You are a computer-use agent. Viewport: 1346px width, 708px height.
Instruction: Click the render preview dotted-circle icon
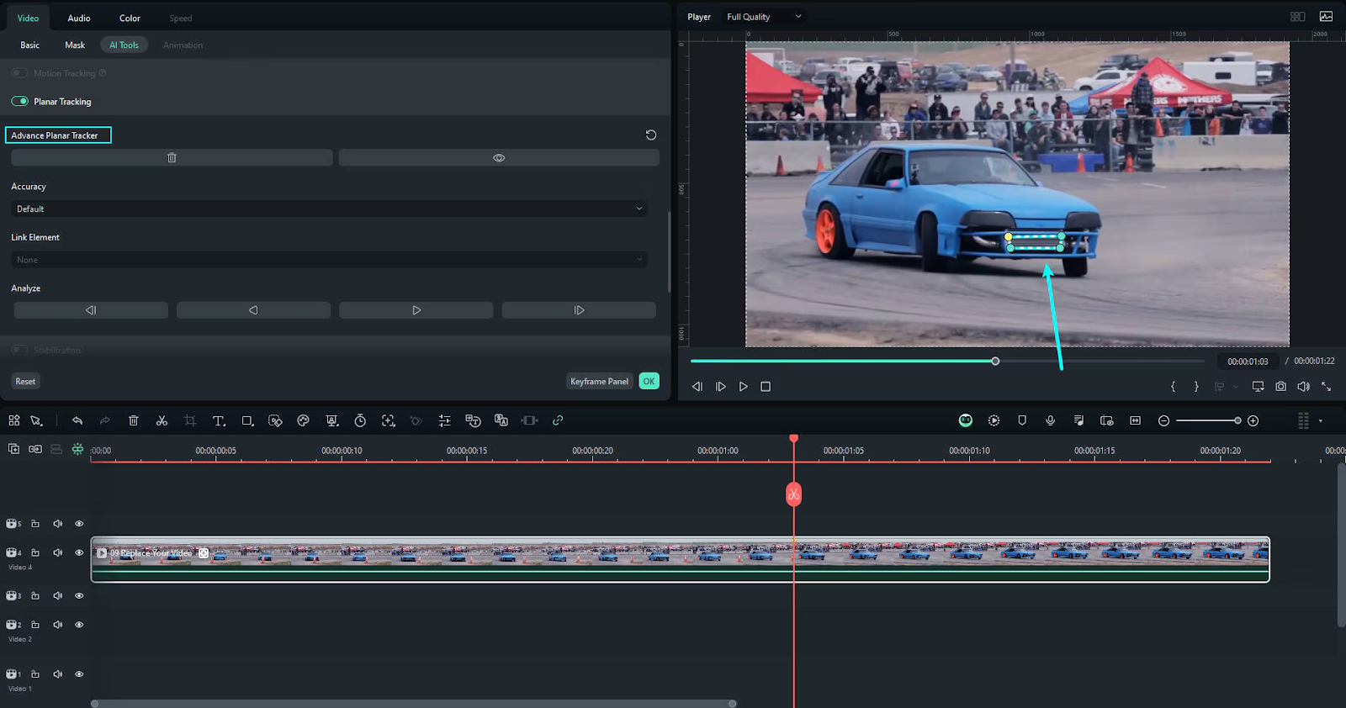click(994, 420)
